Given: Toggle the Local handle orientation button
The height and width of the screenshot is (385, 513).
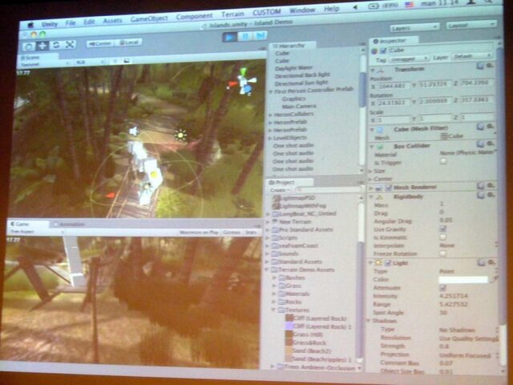Looking at the screenshot, I should tap(128, 43).
